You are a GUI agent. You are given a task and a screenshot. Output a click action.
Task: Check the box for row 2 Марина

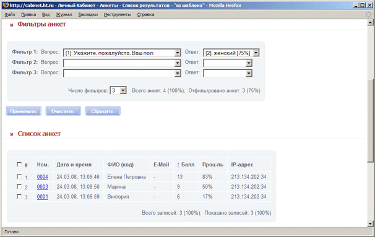tap(19, 186)
